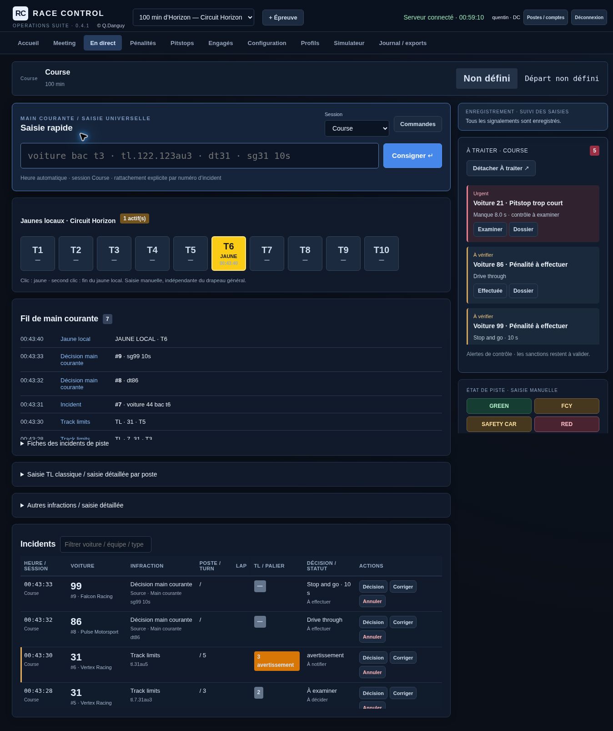Expand Saisie TL classique section

pyautogui.click(x=89, y=474)
